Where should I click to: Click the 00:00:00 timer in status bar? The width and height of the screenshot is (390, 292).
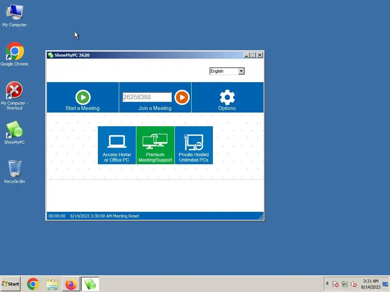57,216
